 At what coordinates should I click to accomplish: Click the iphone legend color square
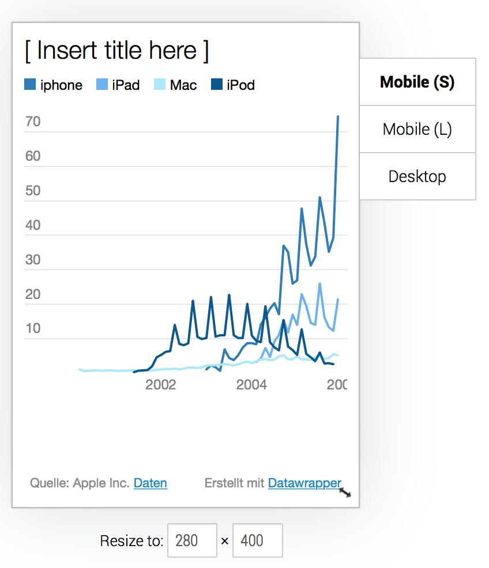click(30, 84)
